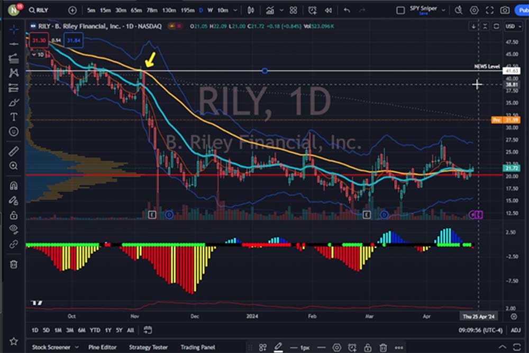
Task: Activate the Zoom In tool
Action: (14, 166)
